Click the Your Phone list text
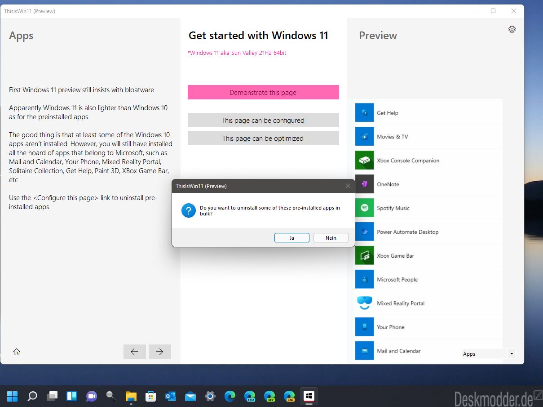 390,327
